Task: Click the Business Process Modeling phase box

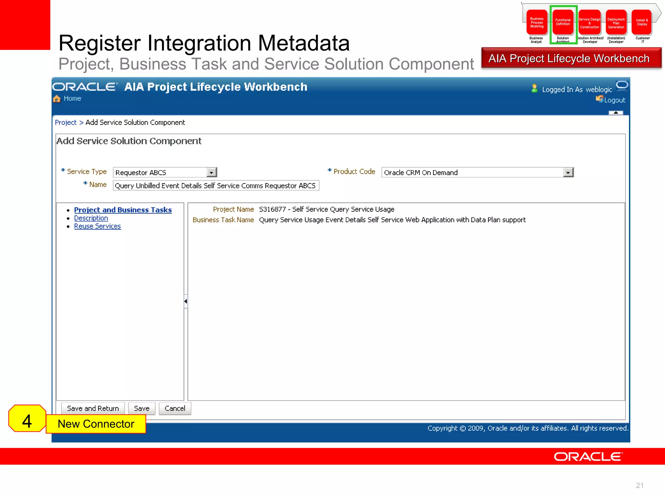Action: click(x=537, y=22)
